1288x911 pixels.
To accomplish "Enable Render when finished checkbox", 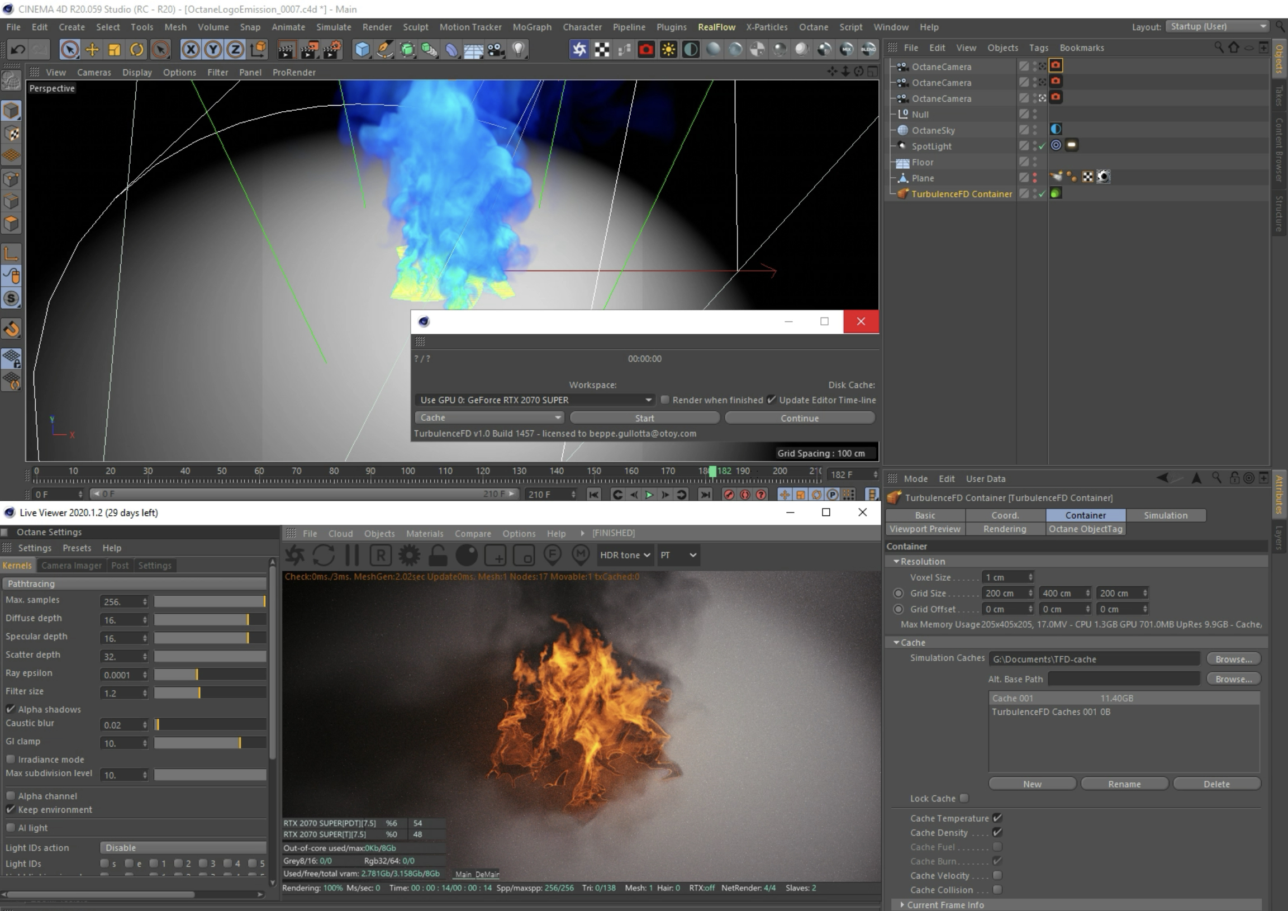I will pyautogui.click(x=665, y=400).
